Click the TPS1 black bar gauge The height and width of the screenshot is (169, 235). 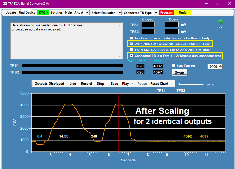[72, 66]
